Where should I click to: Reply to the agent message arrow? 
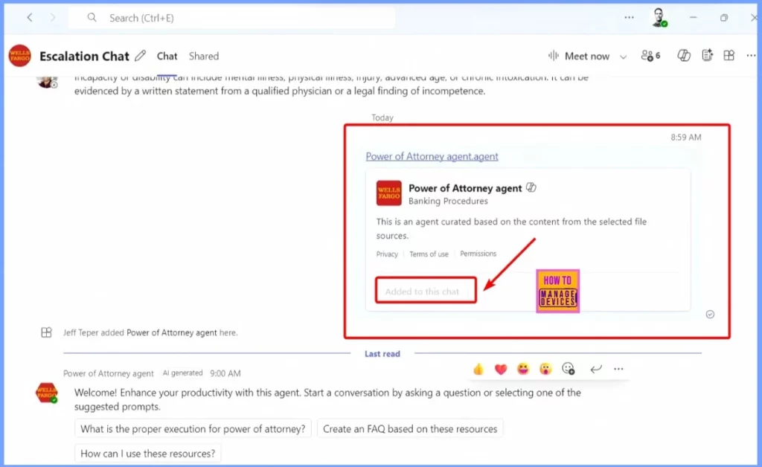point(596,370)
